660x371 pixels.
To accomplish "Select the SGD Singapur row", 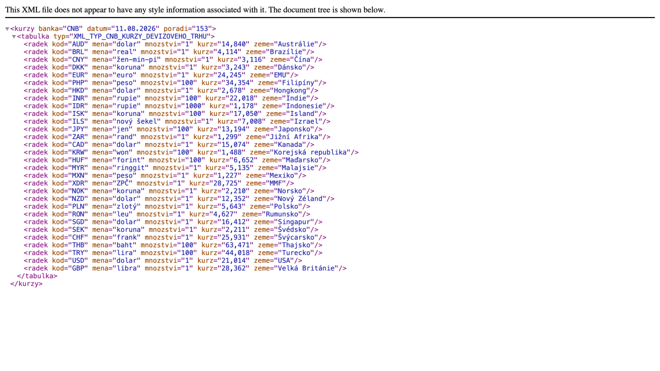I will (x=173, y=222).
